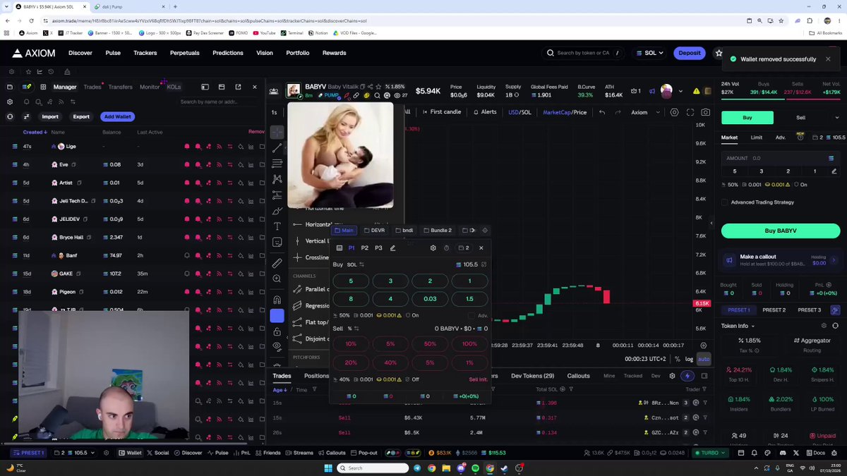Click the Add Wallet button
This screenshot has height=476, width=847.
pyautogui.click(x=117, y=116)
